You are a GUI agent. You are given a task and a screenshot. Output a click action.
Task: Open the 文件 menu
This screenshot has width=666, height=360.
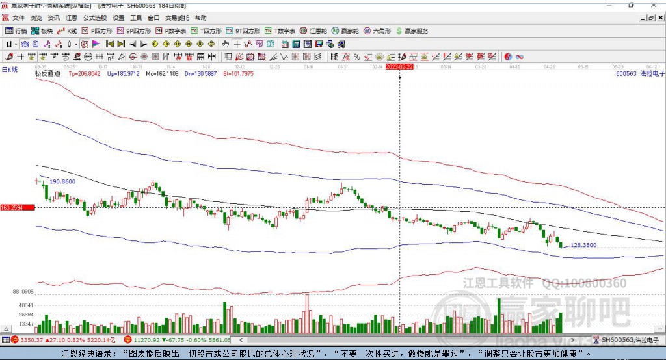[18, 18]
